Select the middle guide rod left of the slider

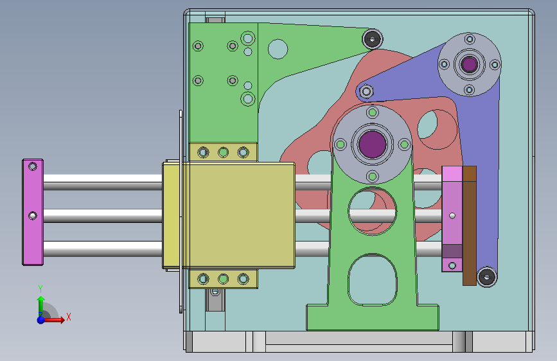[103, 216]
